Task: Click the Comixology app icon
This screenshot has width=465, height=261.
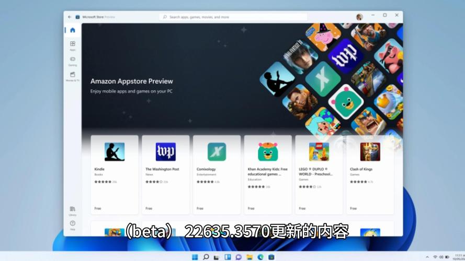Action: 217,151
